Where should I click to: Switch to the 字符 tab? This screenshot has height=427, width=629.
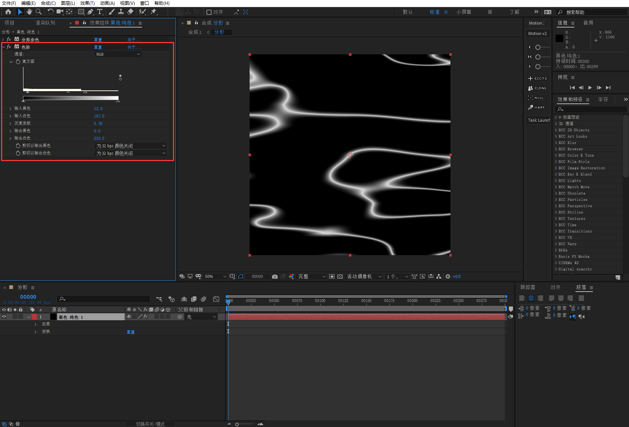(603, 99)
